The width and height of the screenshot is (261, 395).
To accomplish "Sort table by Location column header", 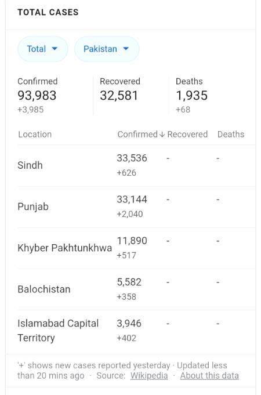I will tap(35, 134).
